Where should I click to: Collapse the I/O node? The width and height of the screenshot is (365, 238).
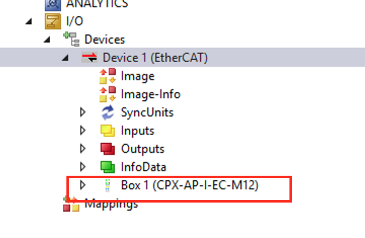[x=28, y=22]
